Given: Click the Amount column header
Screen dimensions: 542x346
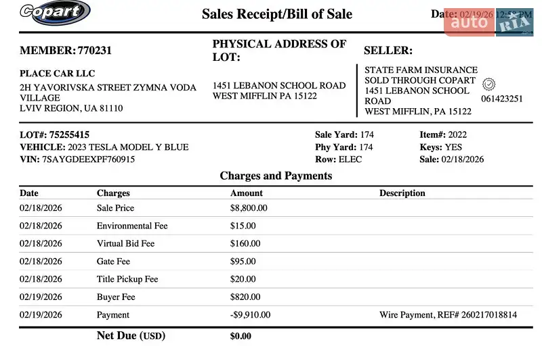Looking at the screenshot, I should 247,193.
